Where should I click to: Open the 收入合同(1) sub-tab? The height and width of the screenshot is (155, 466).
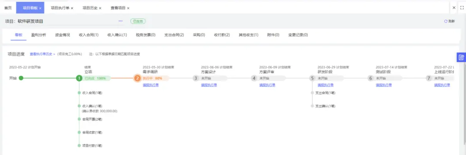point(88,35)
